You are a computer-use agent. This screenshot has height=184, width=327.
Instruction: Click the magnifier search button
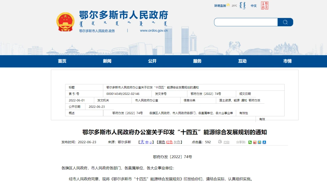click(285, 22)
